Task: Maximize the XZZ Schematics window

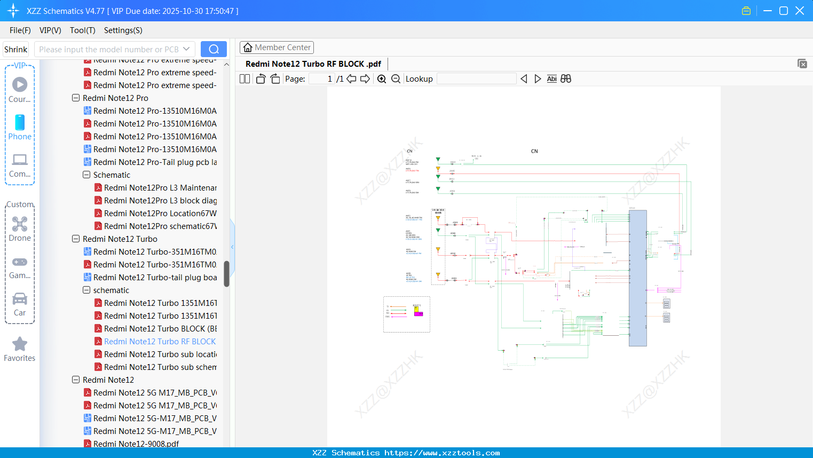Action: click(784, 11)
